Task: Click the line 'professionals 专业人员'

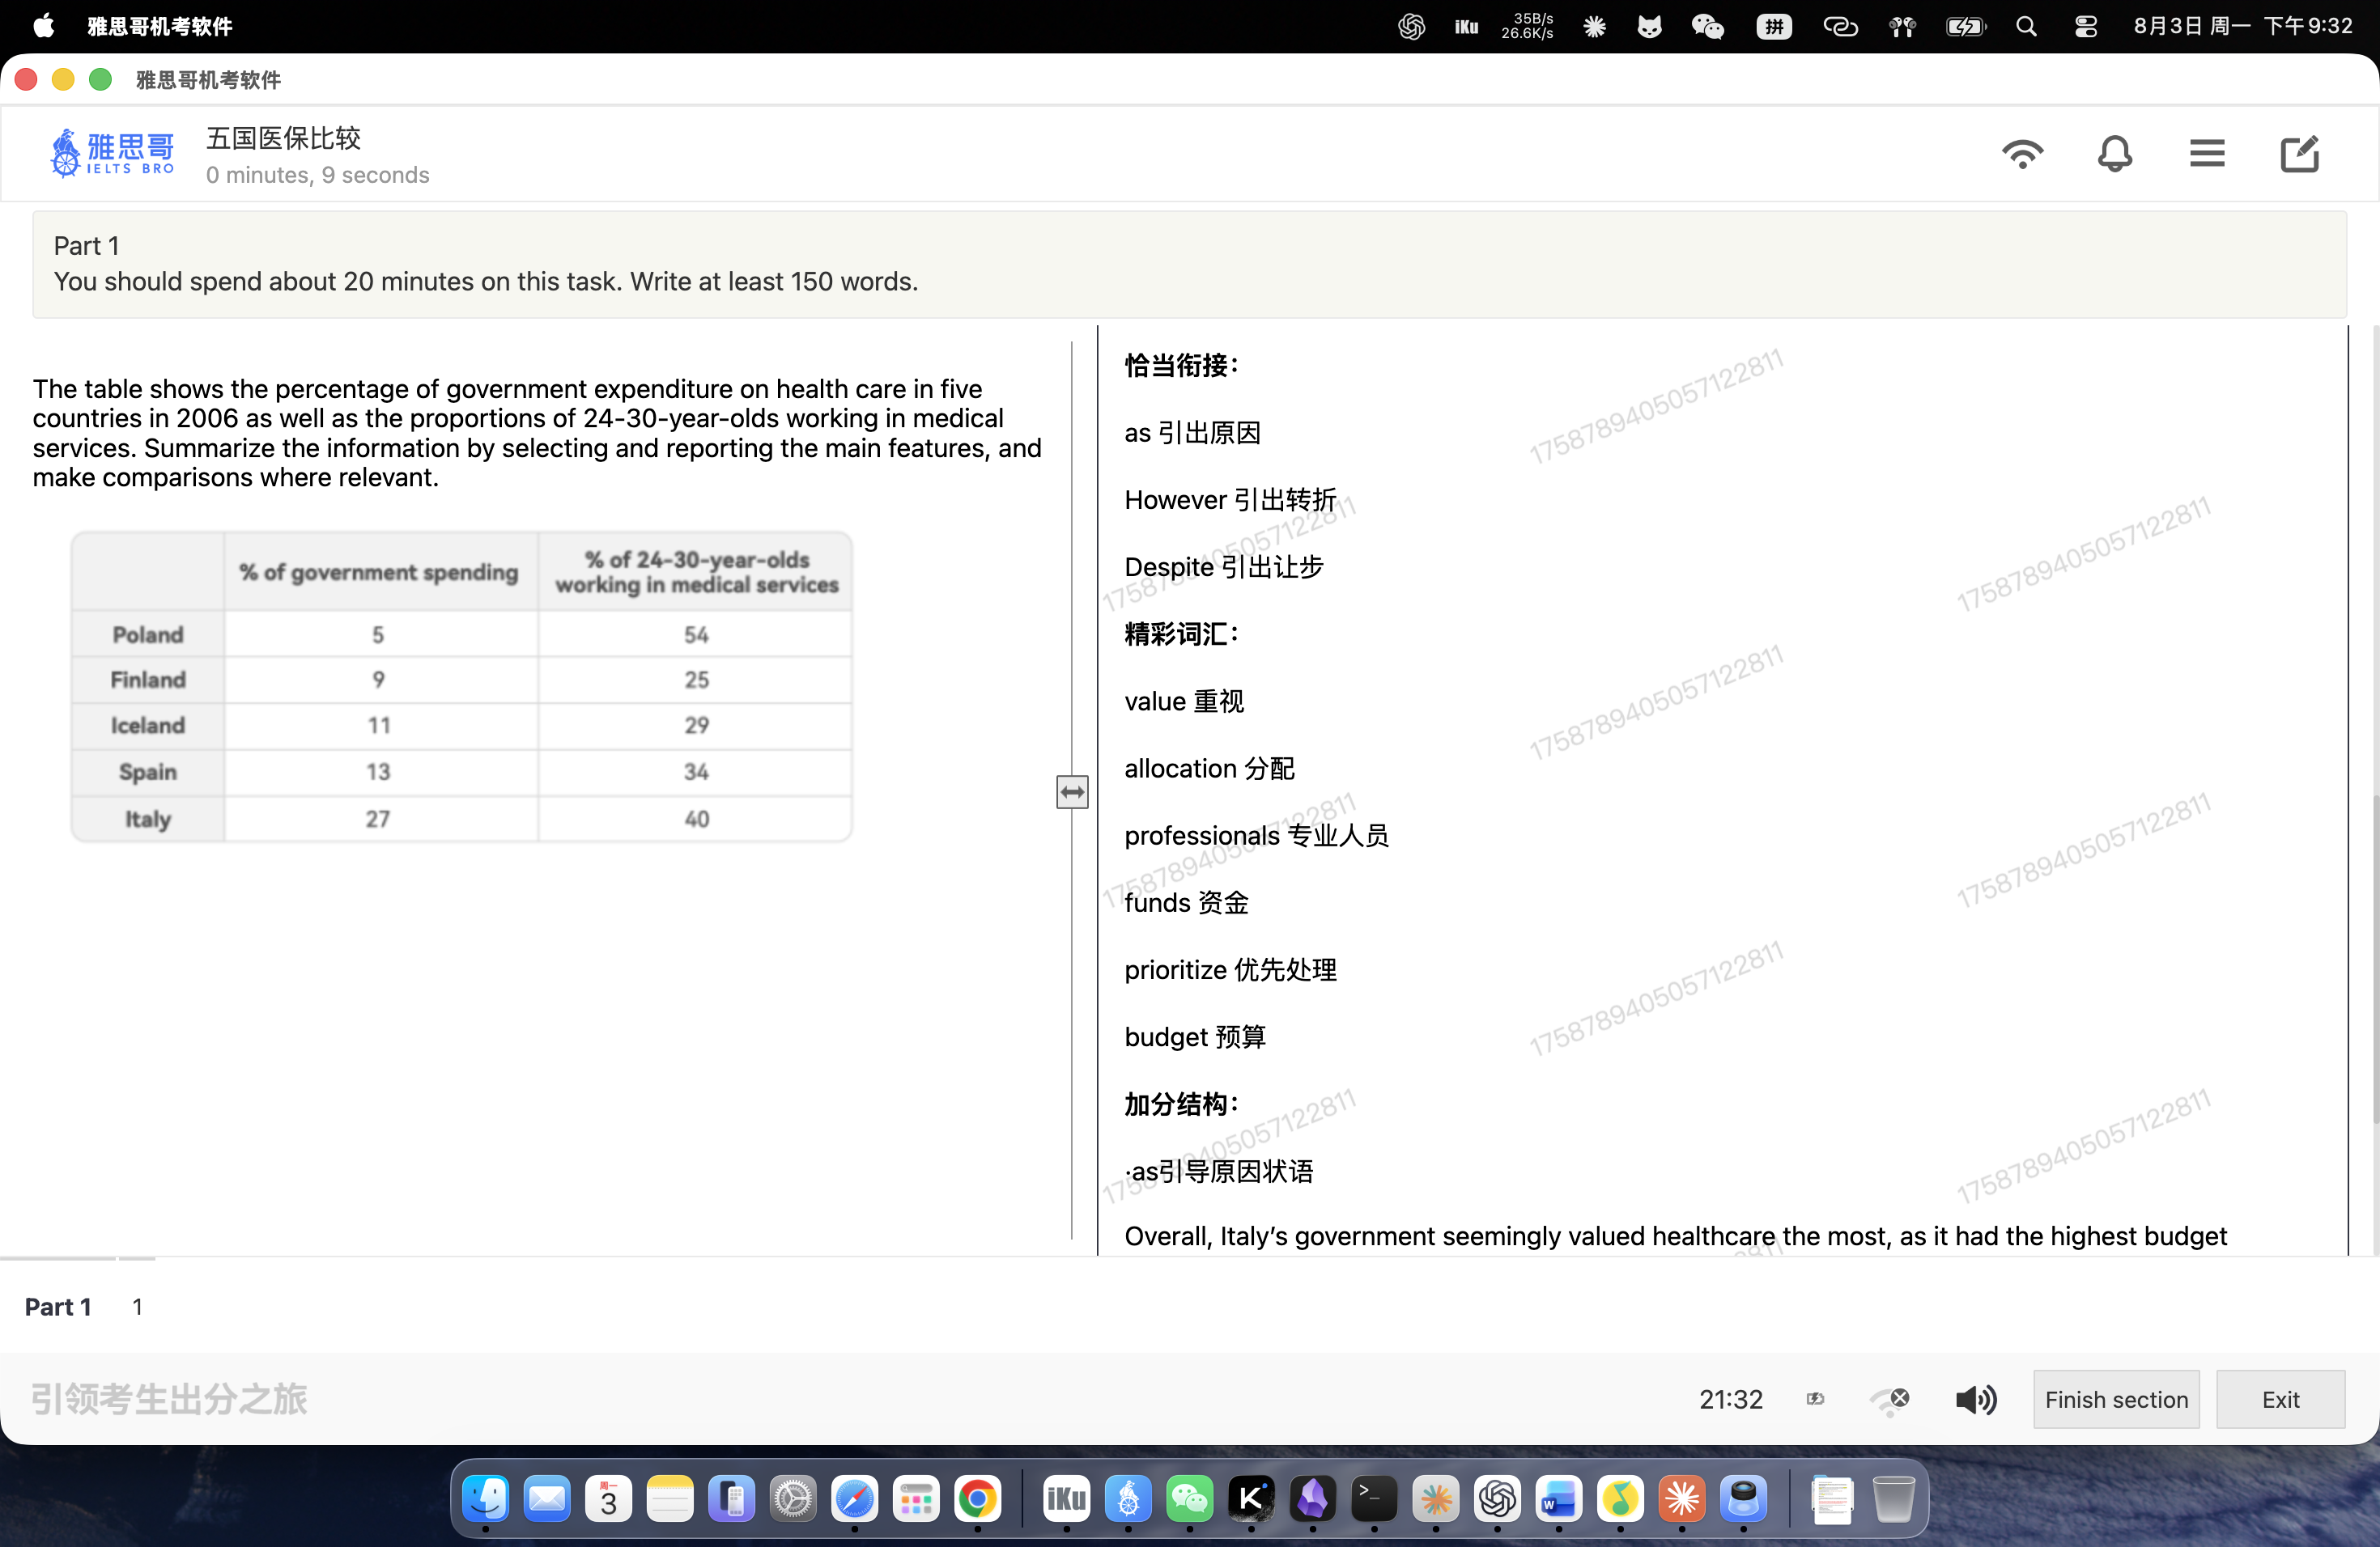Action: [1256, 836]
